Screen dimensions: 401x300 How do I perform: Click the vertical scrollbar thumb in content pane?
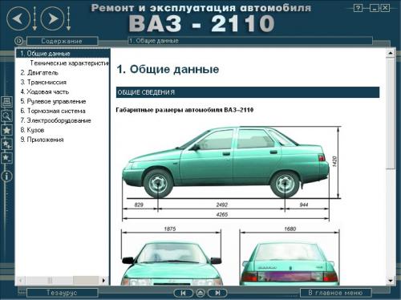[x=391, y=113]
